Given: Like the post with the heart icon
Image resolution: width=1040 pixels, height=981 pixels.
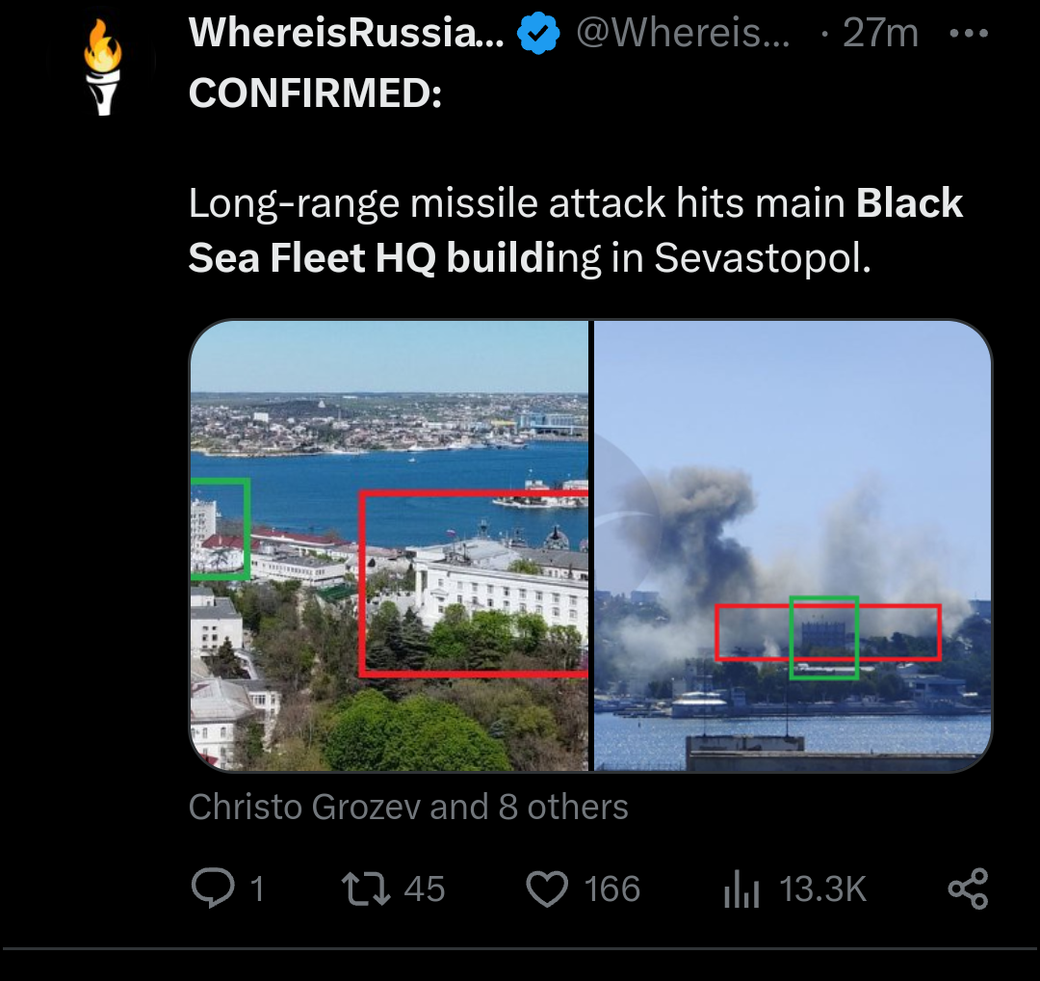Looking at the screenshot, I should point(547,888).
